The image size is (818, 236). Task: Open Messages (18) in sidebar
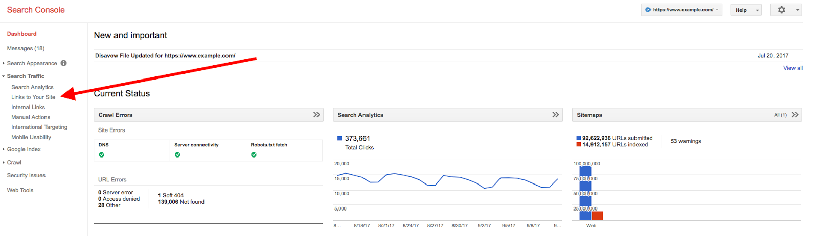26,48
